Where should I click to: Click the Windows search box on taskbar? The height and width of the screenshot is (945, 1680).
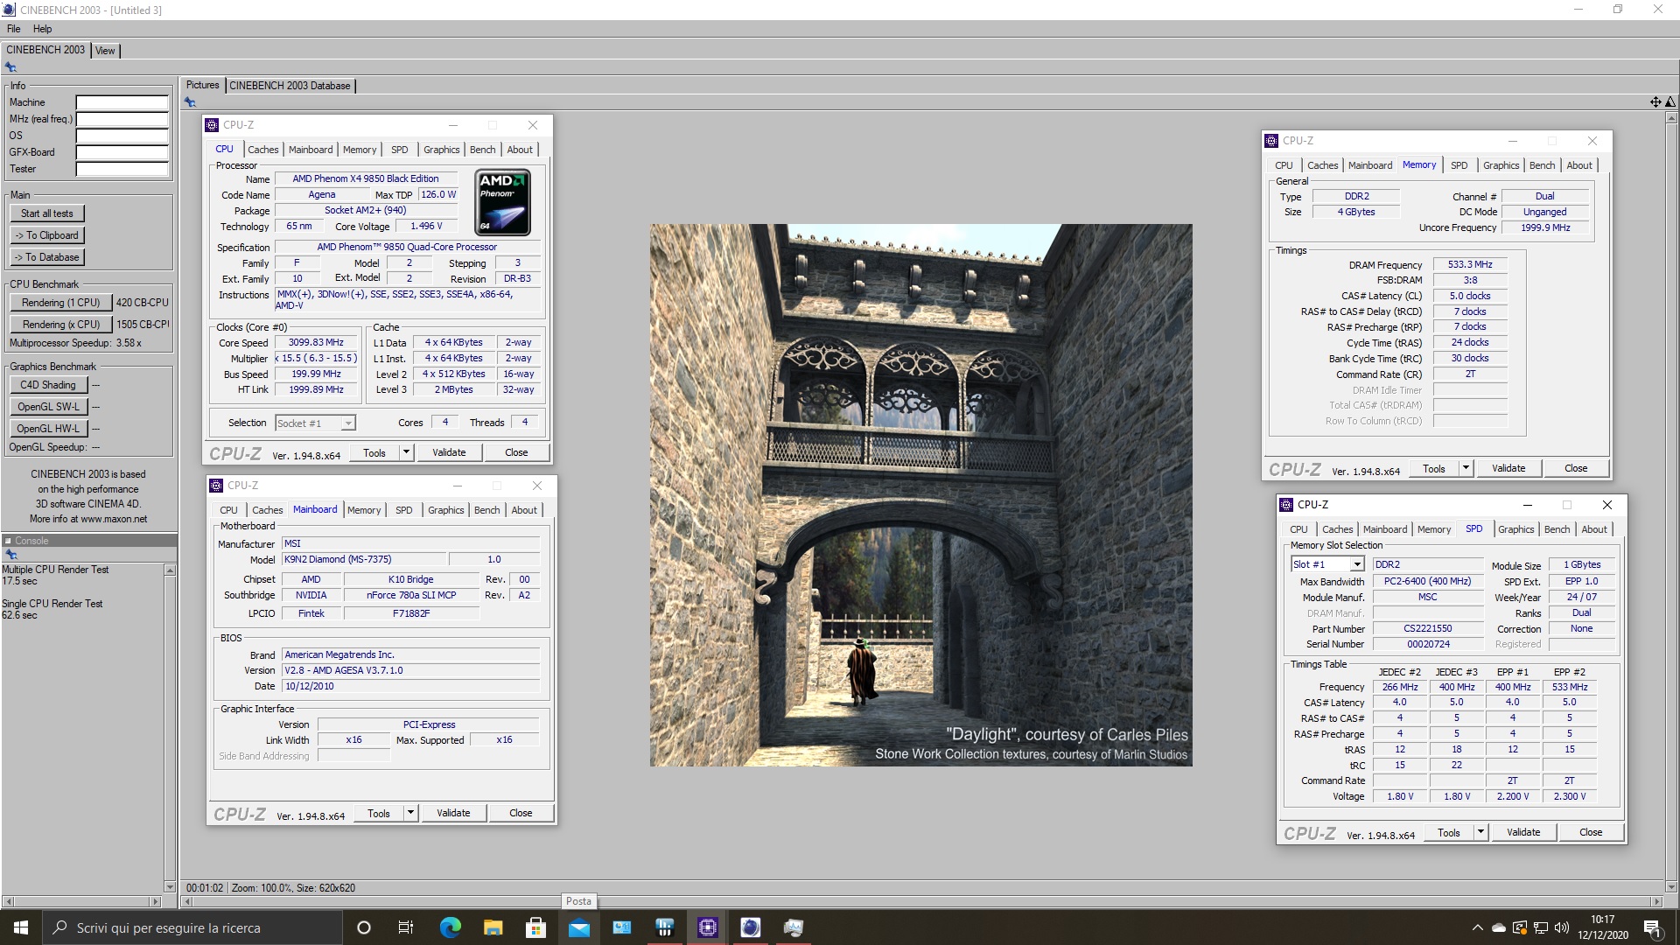(x=192, y=927)
